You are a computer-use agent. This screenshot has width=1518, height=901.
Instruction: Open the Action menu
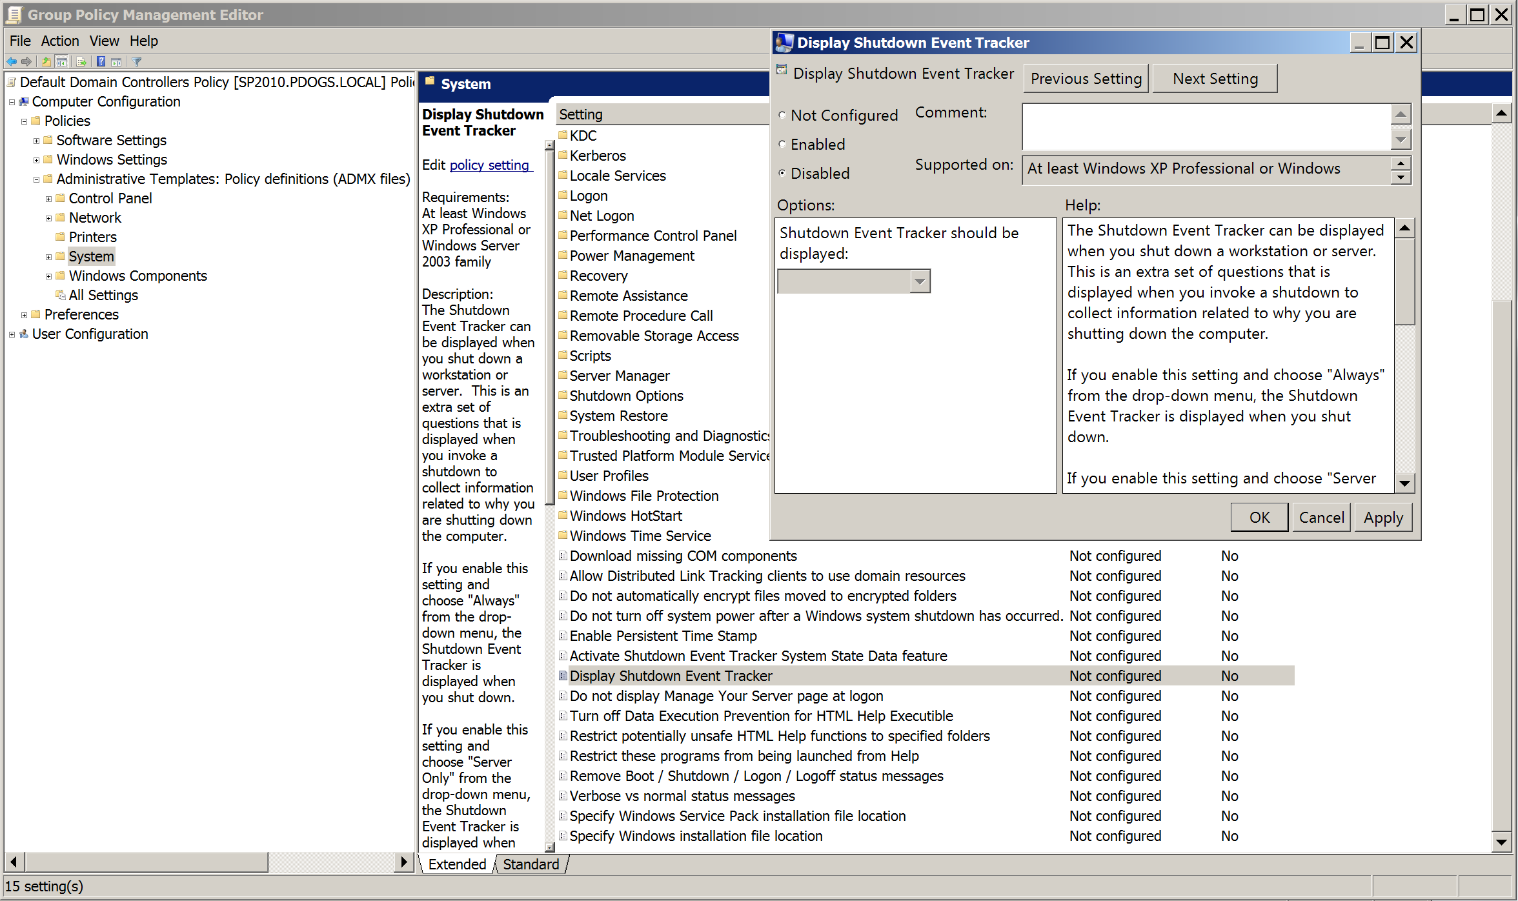[59, 41]
